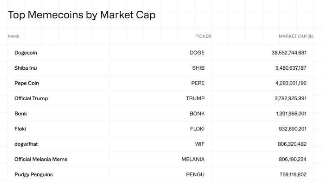Open the Official Melania Meme row name
Screen dimensions: 325x190
pos(41,159)
